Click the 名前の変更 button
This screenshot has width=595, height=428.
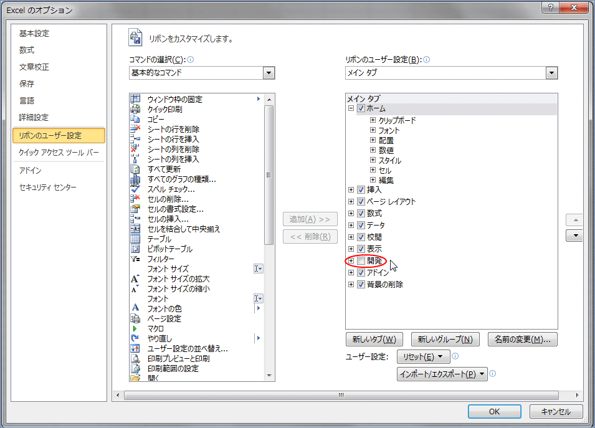(523, 339)
